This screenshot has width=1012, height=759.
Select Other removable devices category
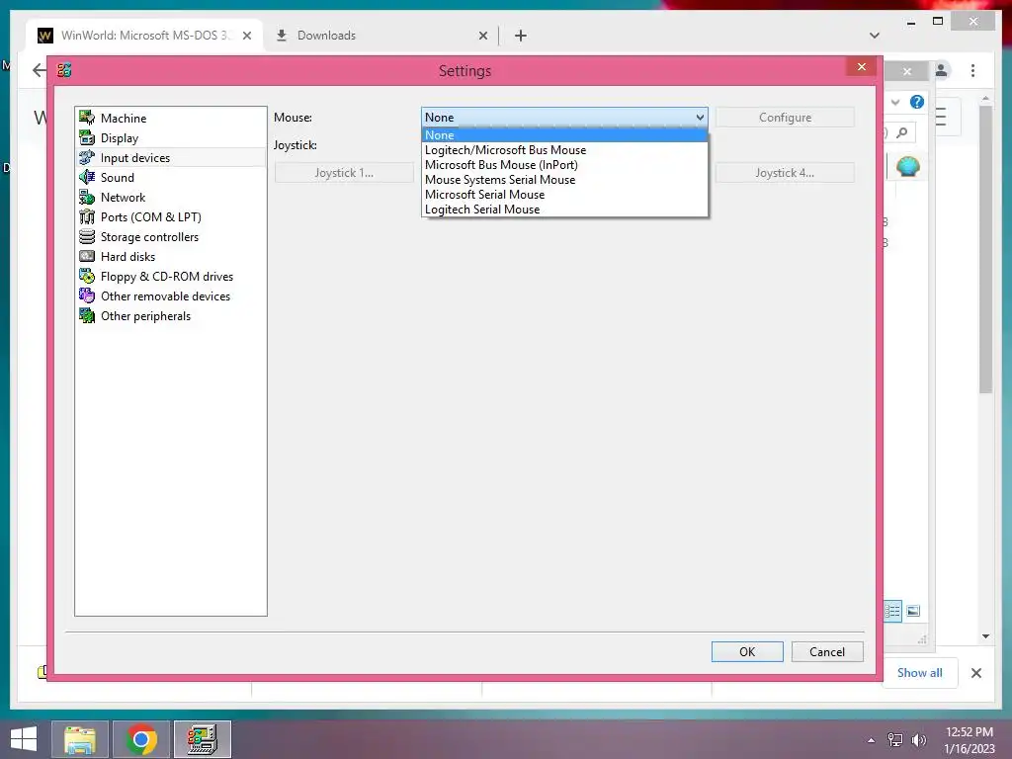(165, 296)
